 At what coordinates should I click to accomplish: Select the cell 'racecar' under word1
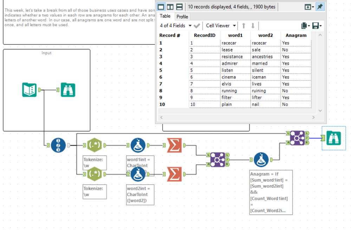coord(235,43)
